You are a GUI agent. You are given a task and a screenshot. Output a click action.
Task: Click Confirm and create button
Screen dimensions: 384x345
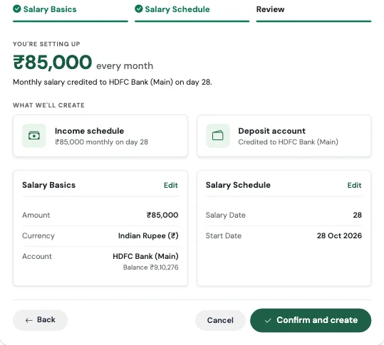[311, 320]
